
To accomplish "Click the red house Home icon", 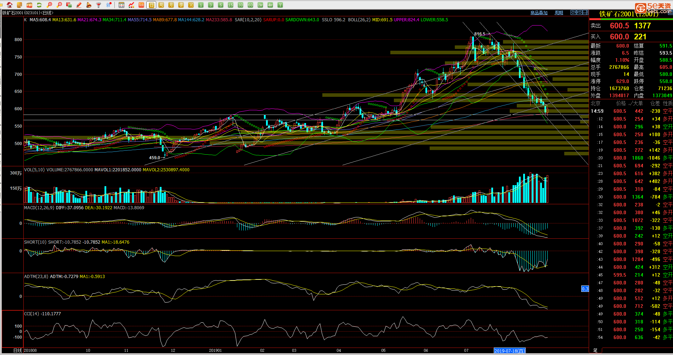I will pyautogui.click(x=10, y=5).
